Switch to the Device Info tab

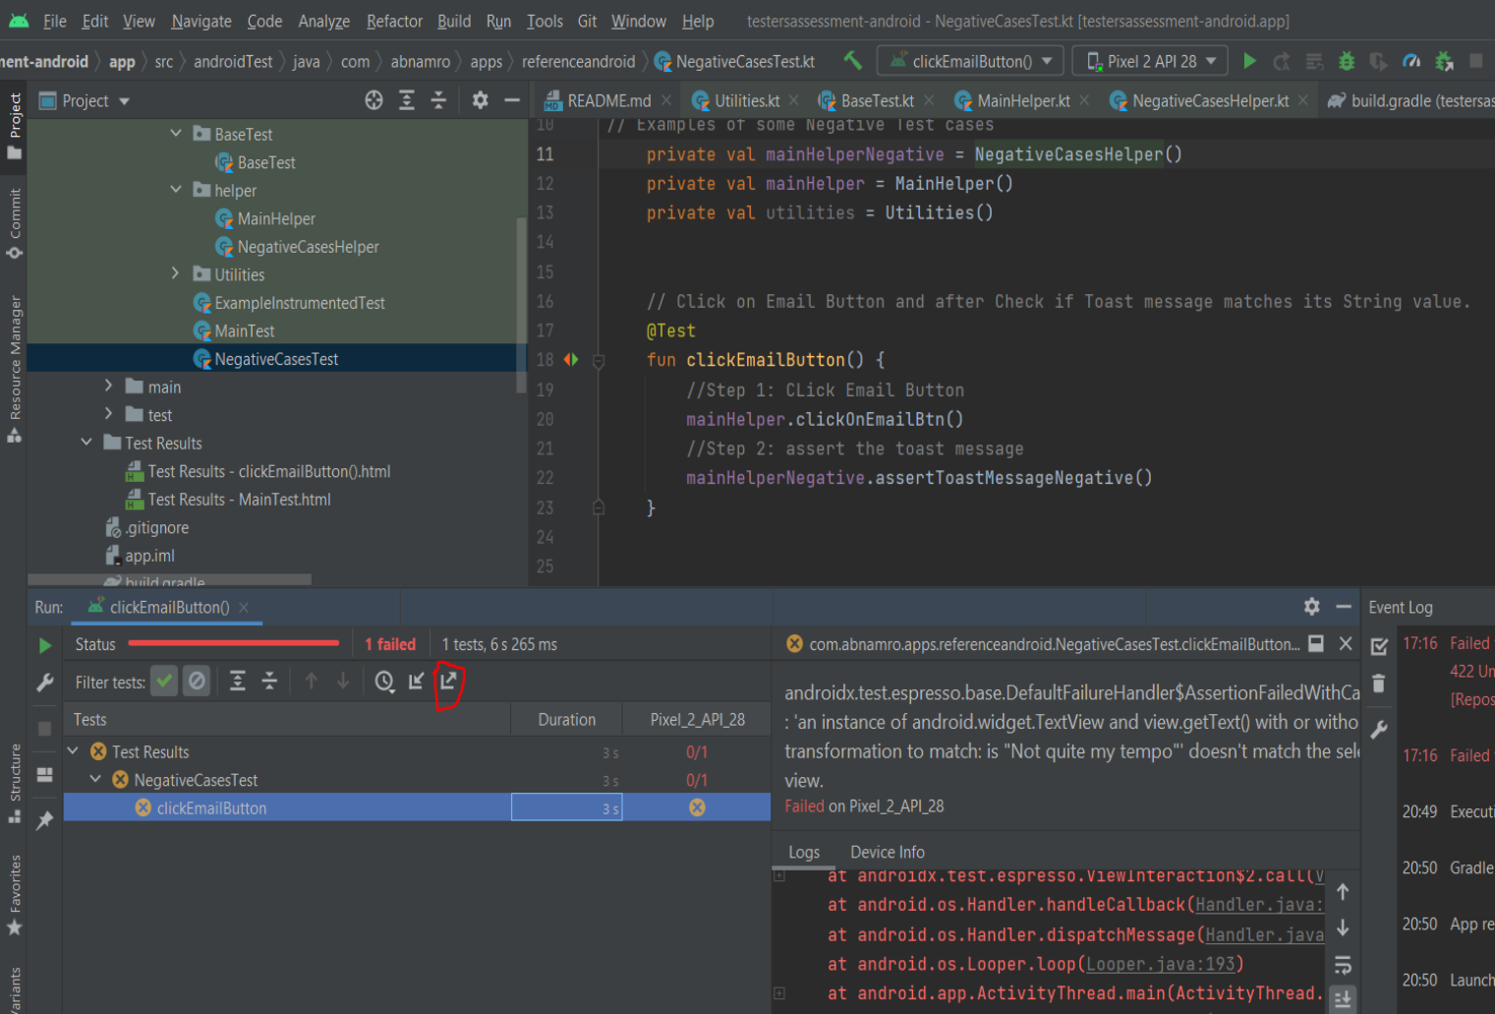(x=887, y=852)
